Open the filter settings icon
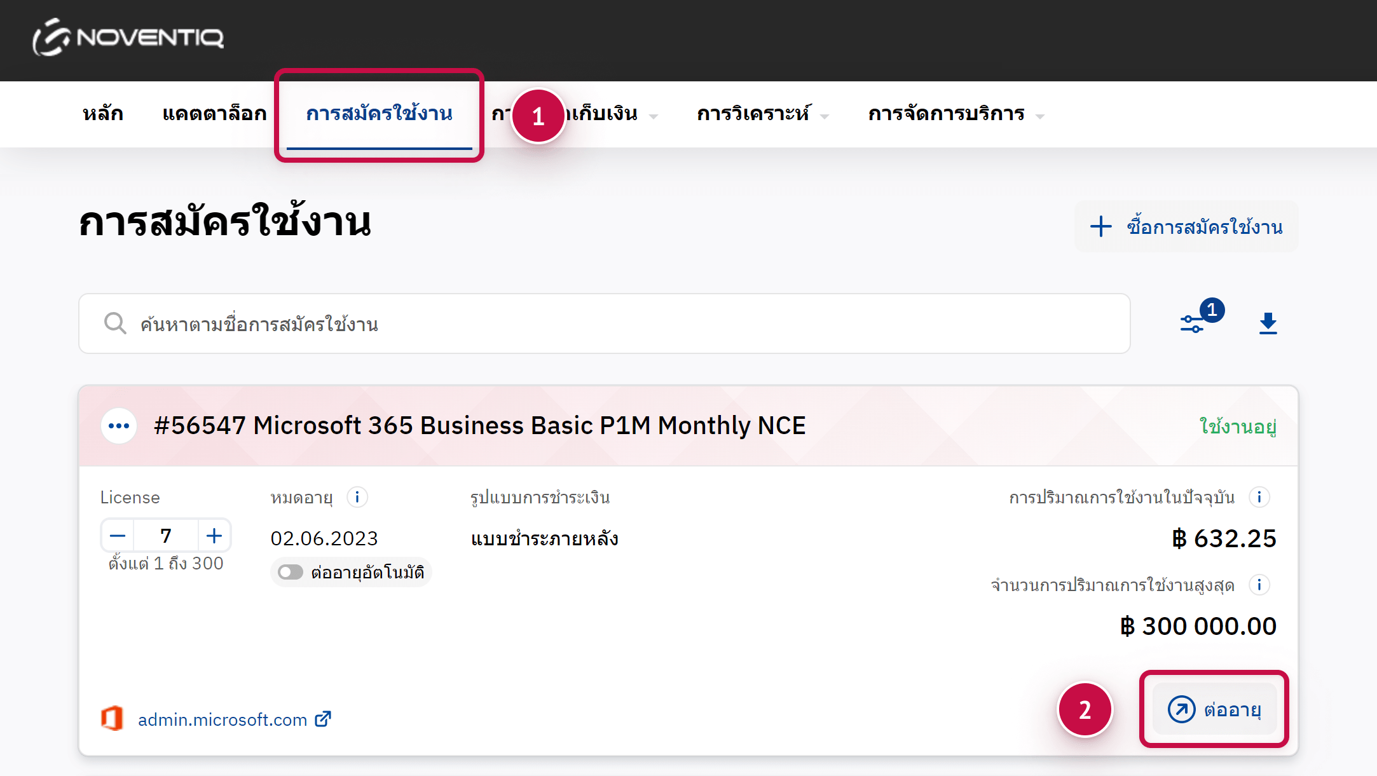 (x=1193, y=323)
